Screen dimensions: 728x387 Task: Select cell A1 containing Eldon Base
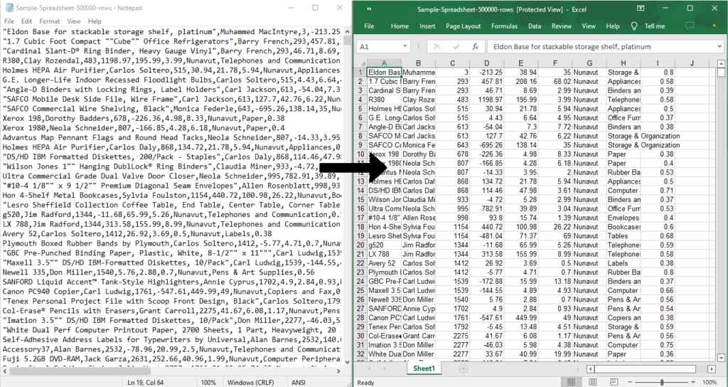tap(384, 73)
